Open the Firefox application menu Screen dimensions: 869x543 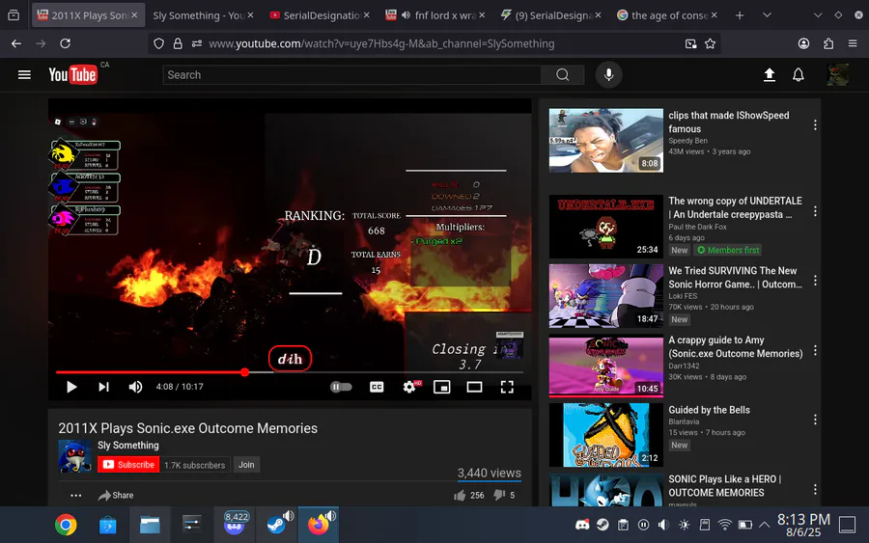point(853,43)
